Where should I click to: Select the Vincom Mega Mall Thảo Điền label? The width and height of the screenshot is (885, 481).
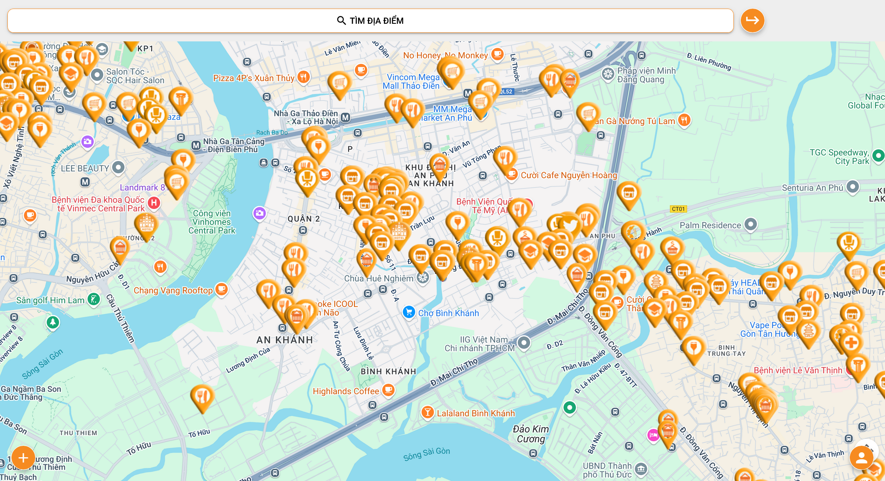click(412, 81)
